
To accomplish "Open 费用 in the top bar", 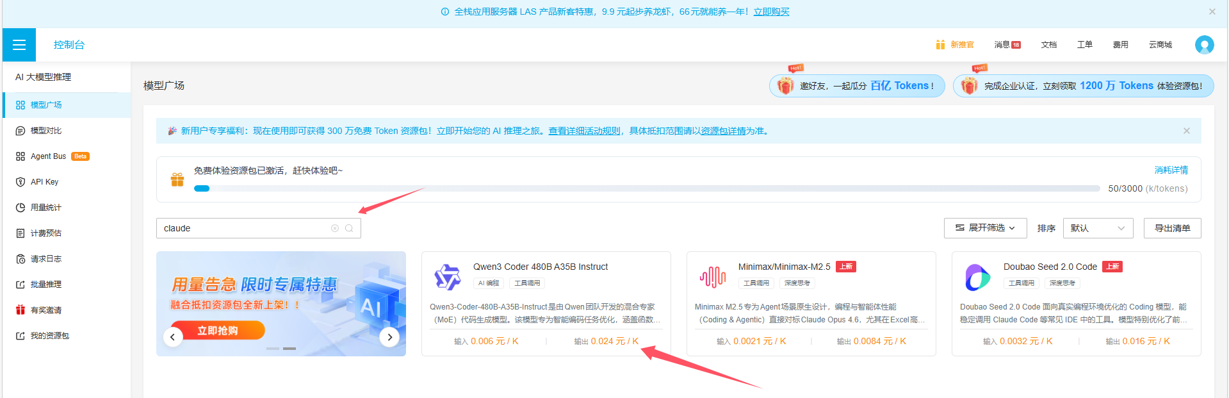I will tap(1121, 45).
